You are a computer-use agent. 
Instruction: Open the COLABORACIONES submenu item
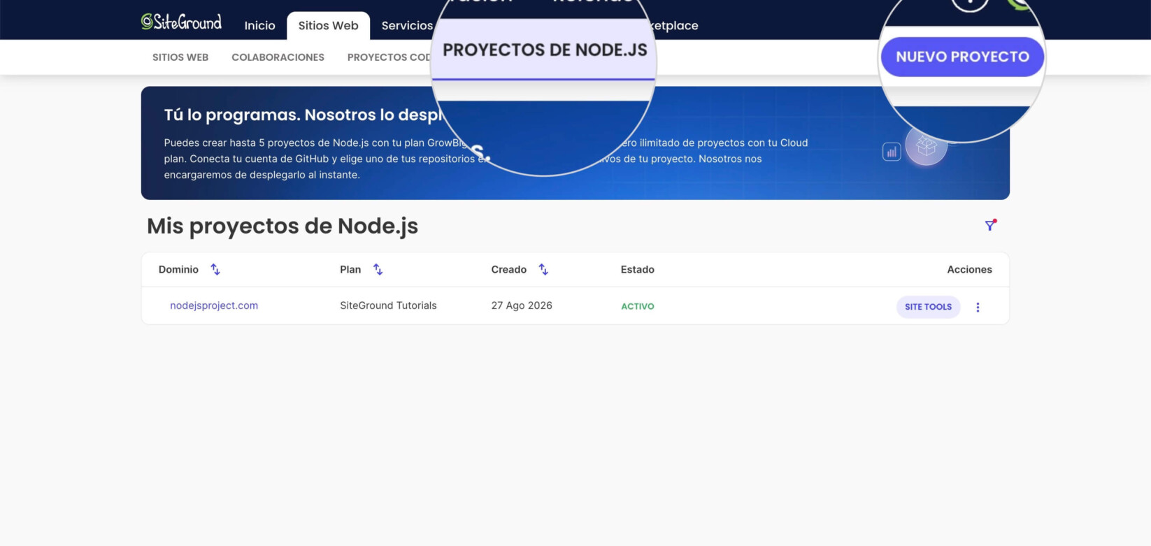278,57
